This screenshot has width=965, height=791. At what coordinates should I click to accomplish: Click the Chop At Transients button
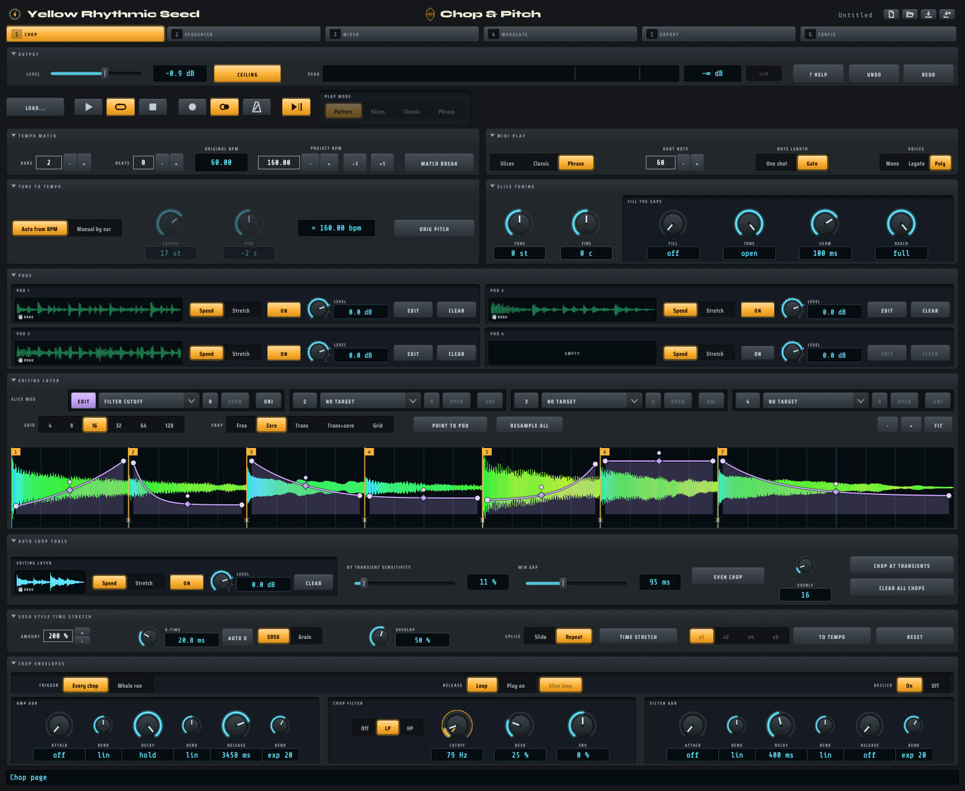click(901, 565)
